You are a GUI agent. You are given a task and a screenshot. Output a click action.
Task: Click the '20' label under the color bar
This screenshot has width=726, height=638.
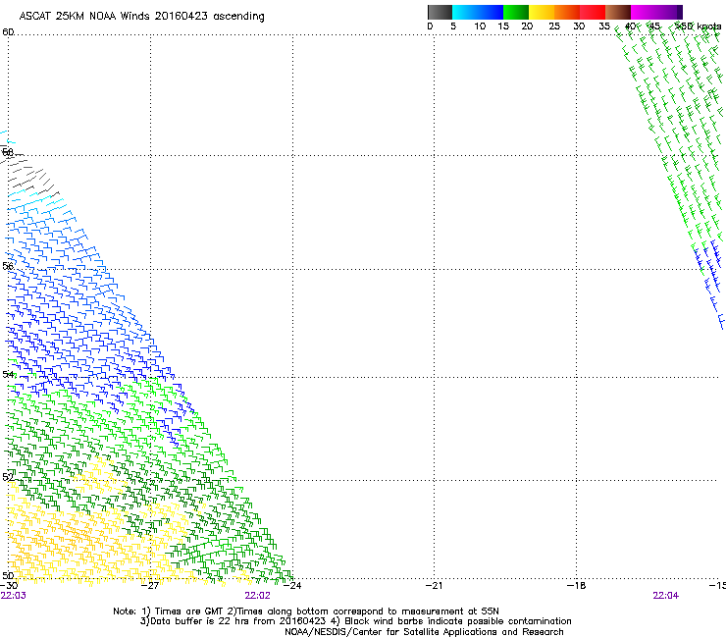pos(527,27)
